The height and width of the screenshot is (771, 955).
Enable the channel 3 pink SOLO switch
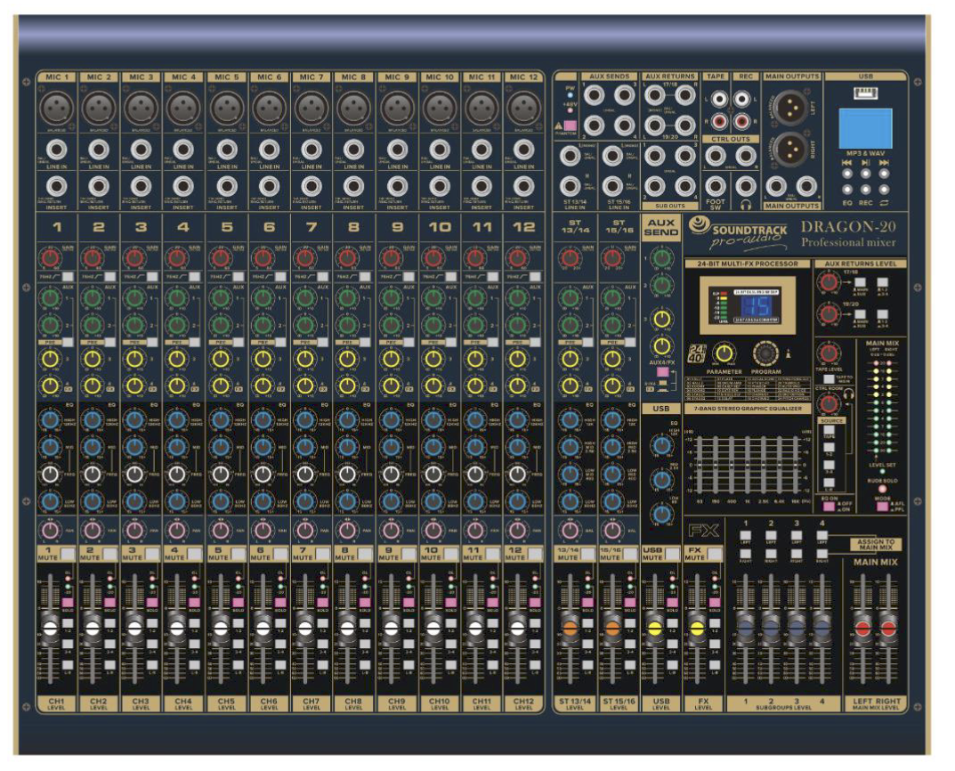point(152,603)
